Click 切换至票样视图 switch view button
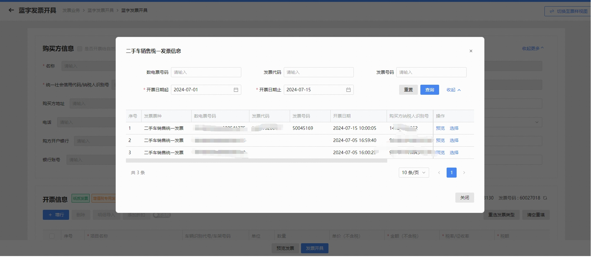This screenshot has width=591, height=257. [x=568, y=11]
